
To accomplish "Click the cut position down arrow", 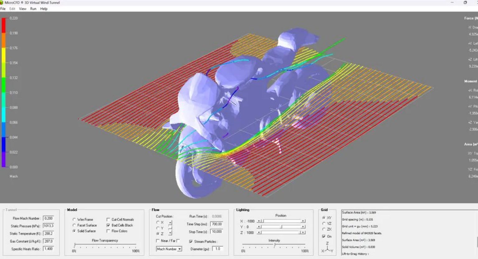I will coord(170,233).
